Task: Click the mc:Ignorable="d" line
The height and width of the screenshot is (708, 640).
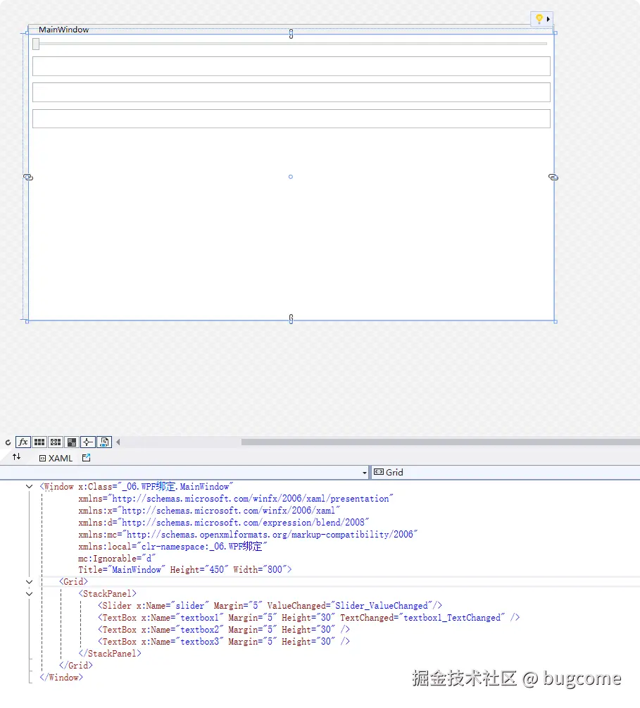Action: (x=117, y=559)
